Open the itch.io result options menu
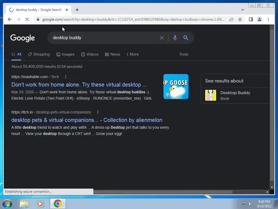The image size is (278, 209). 98,112
